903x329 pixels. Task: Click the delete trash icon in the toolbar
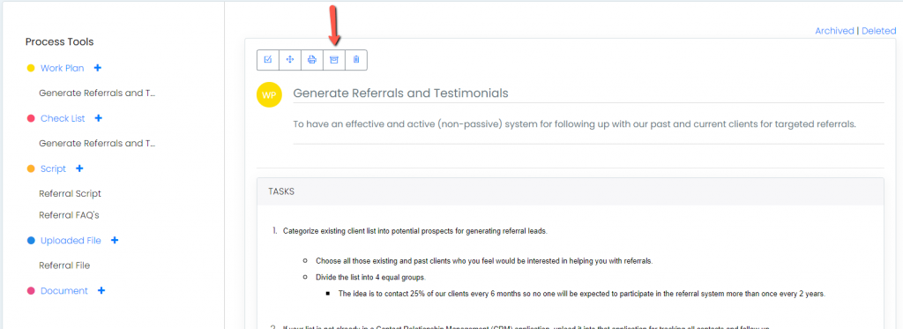click(356, 59)
